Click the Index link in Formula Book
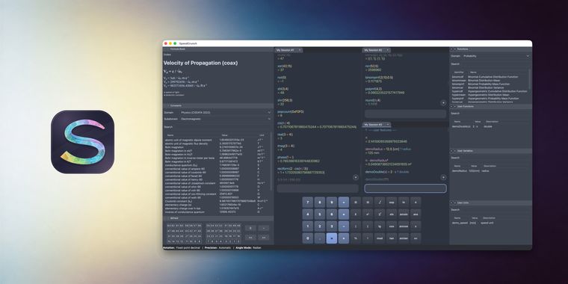The image size is (568, 284). pyautogui.click(x=167, y=55)
